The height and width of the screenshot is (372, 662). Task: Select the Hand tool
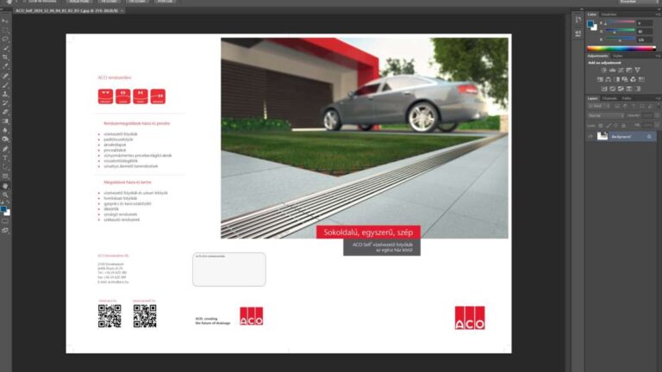5,185
